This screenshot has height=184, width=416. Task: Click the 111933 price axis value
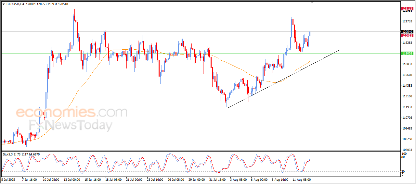pyautogui.click(x=407, y=107)
